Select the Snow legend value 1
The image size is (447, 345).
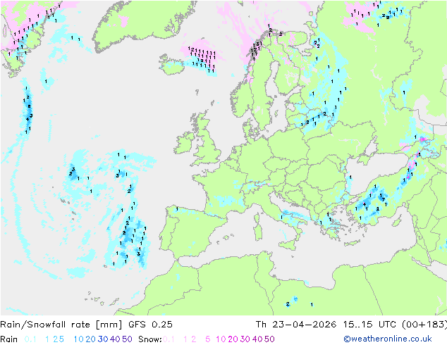pos(185,339)
